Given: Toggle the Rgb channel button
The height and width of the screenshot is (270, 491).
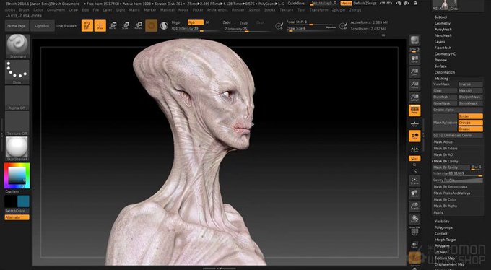Looking at the screenshot, I should point(196,22).
